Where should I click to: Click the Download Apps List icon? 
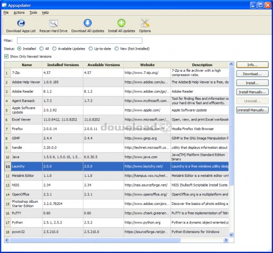point(21,23)
